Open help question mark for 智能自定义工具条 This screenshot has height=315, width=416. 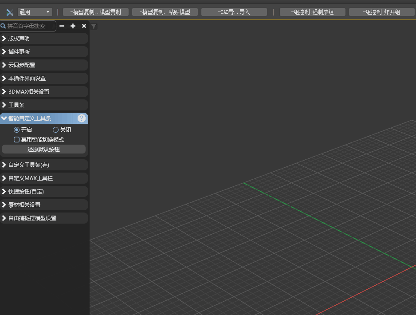[82, 118]
